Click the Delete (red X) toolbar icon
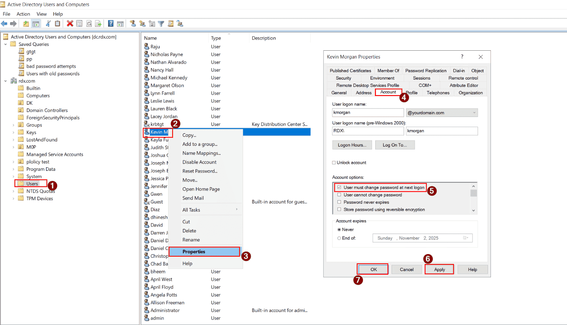 coord(69,23)
